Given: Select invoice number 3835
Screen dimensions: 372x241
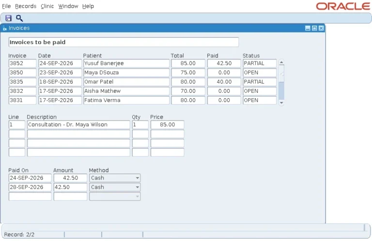Looking at the screenshot, I should coord(23,82).
